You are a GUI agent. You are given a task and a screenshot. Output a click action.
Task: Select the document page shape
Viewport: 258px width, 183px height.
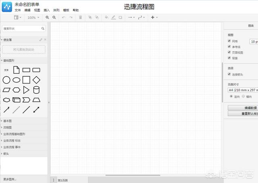pyautogui.click(x=16, y=70)
